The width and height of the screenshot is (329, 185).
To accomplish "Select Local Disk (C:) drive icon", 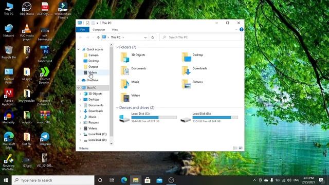I will (x=124, y=119).
